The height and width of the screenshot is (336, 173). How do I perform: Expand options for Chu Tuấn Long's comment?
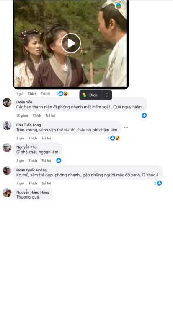point(126,128)
